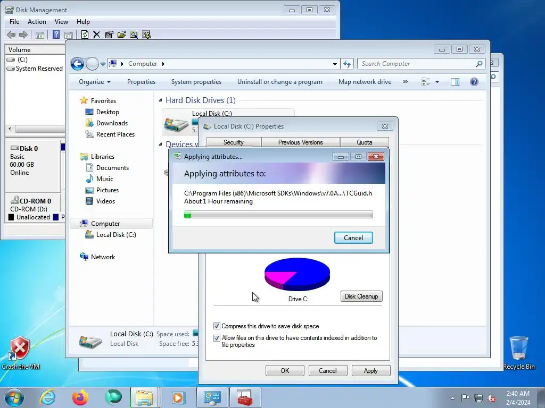
Task: Click the show/hide console tree icon in Disk Management
Action: pyautogui.click(x=39, y=35)
